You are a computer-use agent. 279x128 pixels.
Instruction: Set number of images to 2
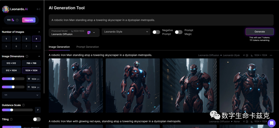(x=16, y=39)
